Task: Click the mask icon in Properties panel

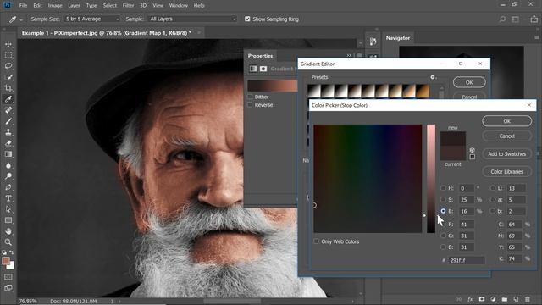Action: (263, 69)
